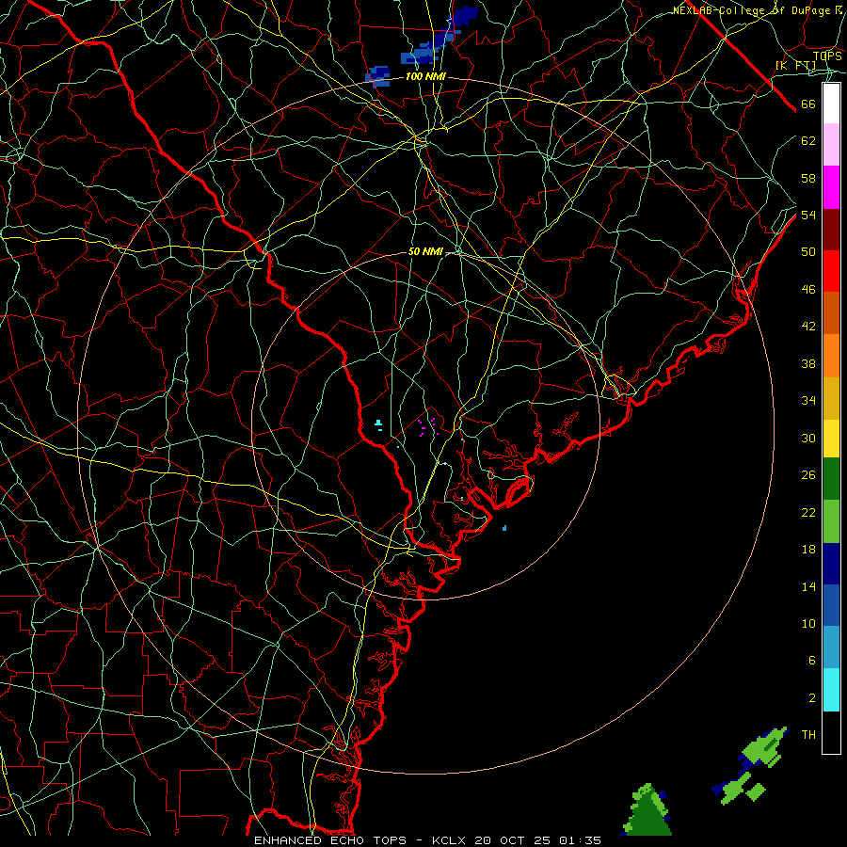Click the '18' legend value
This screenshot has width=847, height=847.
coord(808,550)
